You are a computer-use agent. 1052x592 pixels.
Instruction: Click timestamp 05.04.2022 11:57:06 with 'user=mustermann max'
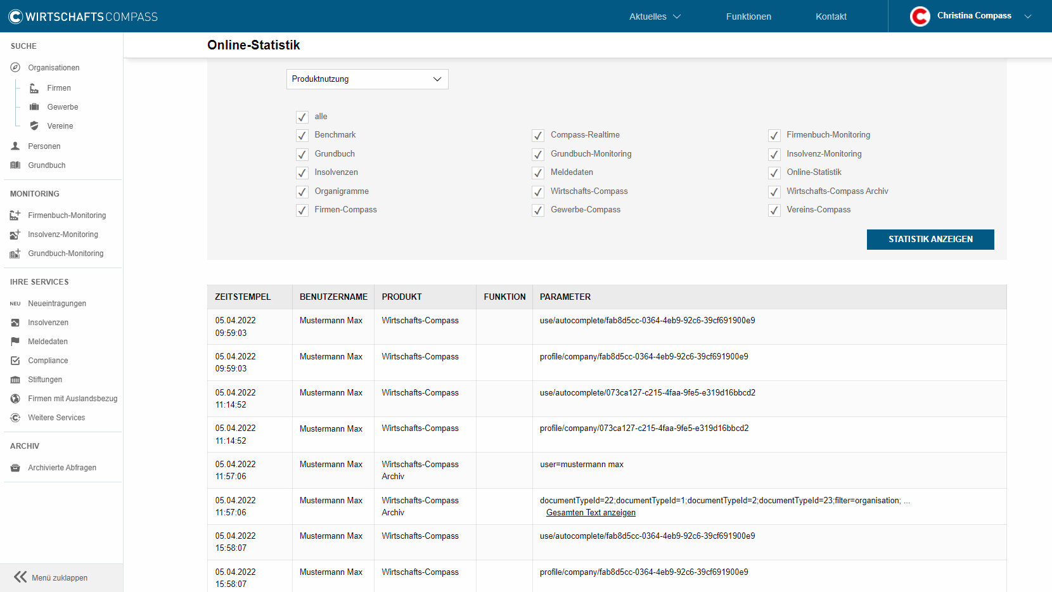(x=235, y=470)
